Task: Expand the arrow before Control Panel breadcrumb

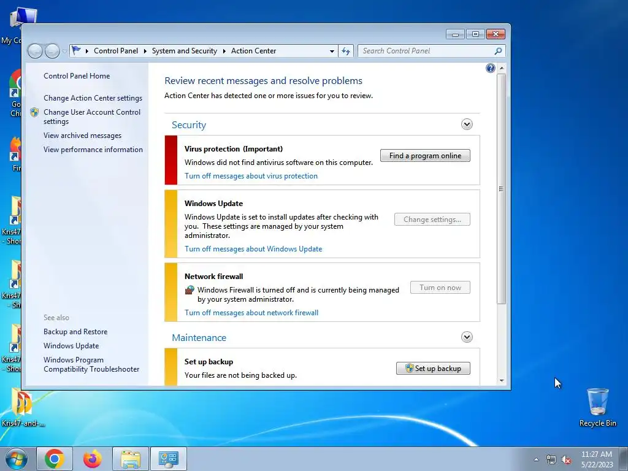Action: [x=86, y=51]
